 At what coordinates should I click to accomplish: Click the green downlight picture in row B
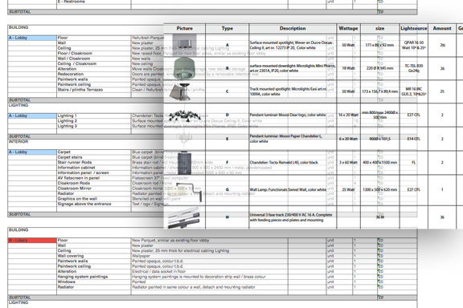185,68
